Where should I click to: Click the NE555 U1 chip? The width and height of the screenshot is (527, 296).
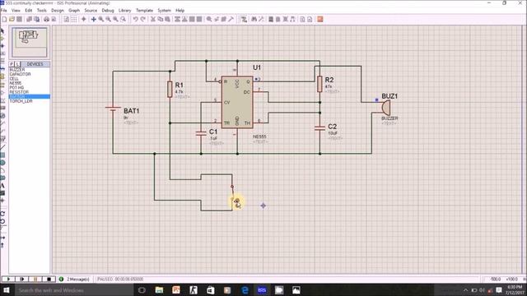[x=237, y=102]
